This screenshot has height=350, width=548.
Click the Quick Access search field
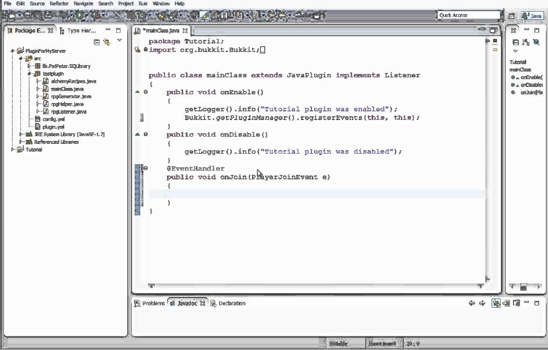tap(468, 16)
